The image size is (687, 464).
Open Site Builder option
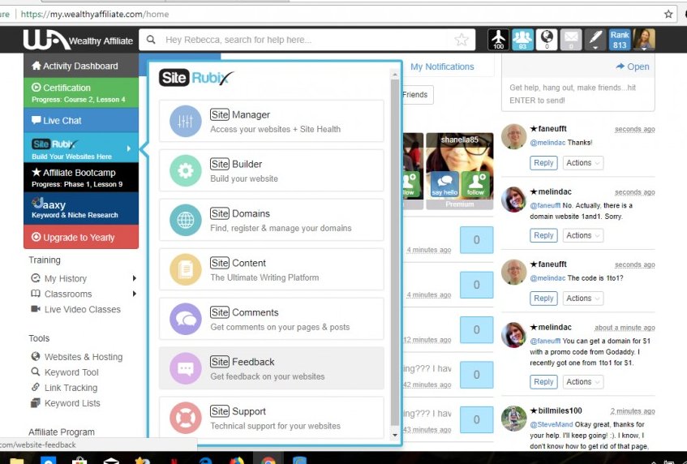click(x=272, y=171)
